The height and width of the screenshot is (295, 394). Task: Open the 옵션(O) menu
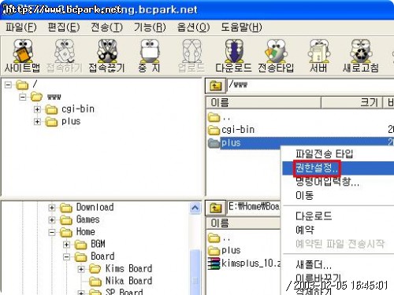(x=193, y=27)
